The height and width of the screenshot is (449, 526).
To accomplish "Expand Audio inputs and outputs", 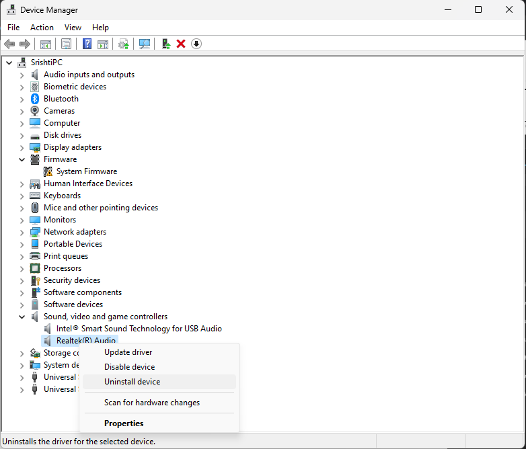I will click(22, 75).
